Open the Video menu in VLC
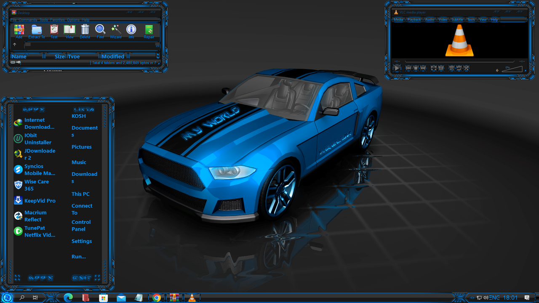 [x=443, y=20]
